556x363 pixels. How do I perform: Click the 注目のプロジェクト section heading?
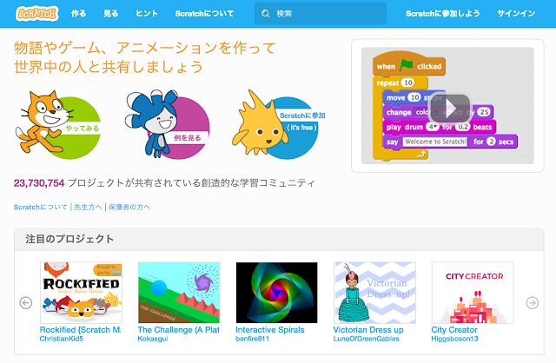click(x=69, y=239)
